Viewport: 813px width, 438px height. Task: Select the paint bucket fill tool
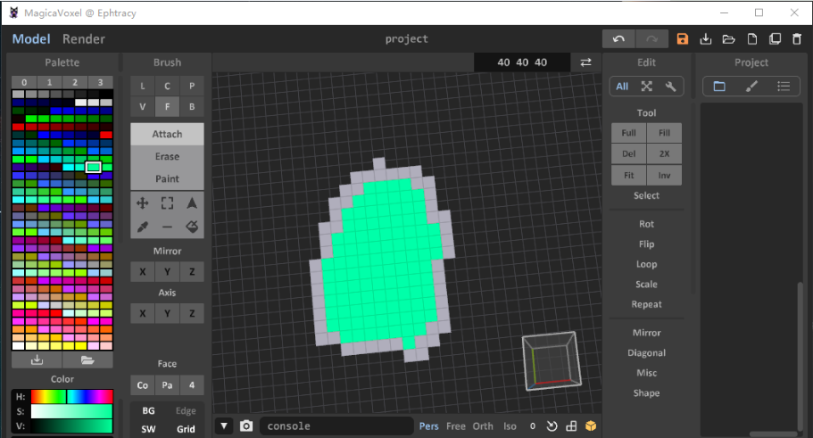[192, 227]
